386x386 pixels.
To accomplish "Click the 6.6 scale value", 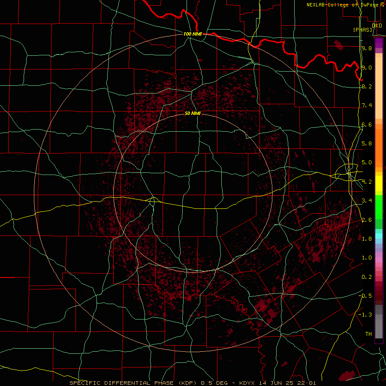I will [x=367, y=124].
